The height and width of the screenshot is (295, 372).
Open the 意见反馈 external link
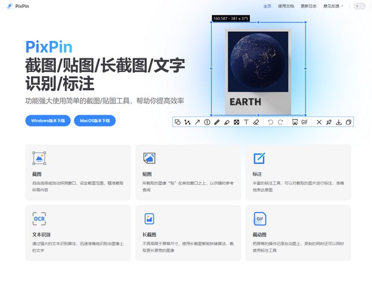click(333, 6)
